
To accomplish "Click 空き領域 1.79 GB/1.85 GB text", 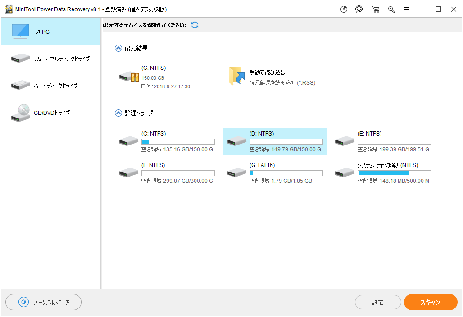I will pos(281,181).
